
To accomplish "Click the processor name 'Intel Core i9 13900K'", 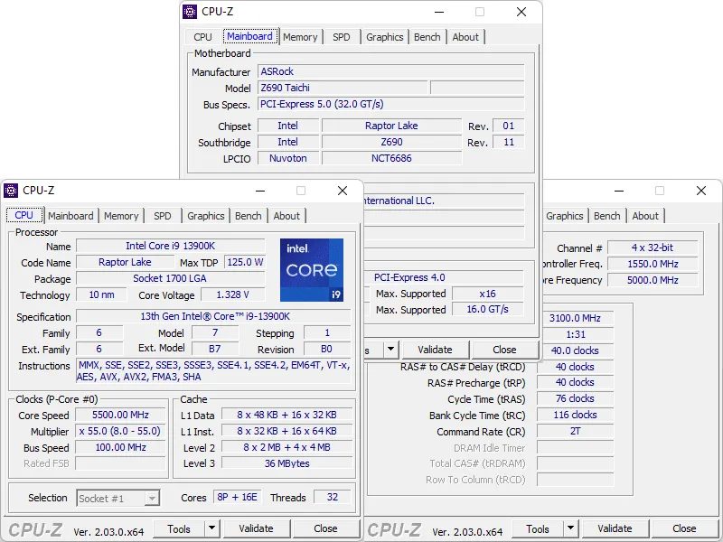I will coord(171,246).
